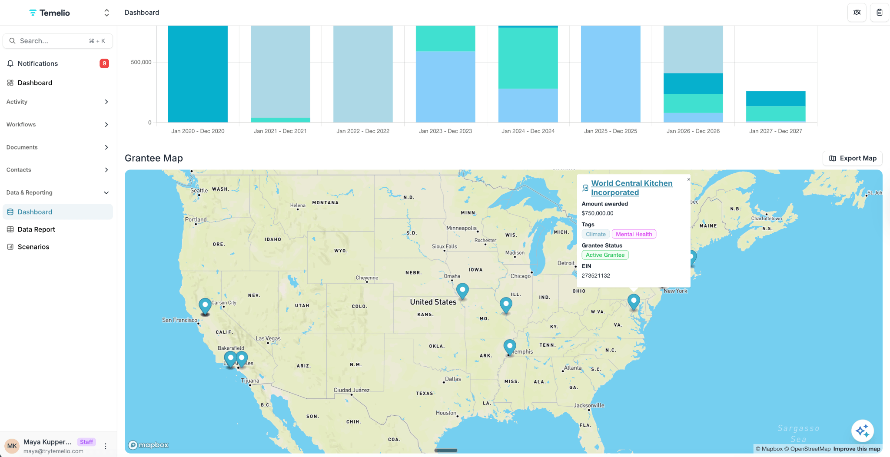Click the grid icon beside top Dashboard

click(x=10, y=83)
